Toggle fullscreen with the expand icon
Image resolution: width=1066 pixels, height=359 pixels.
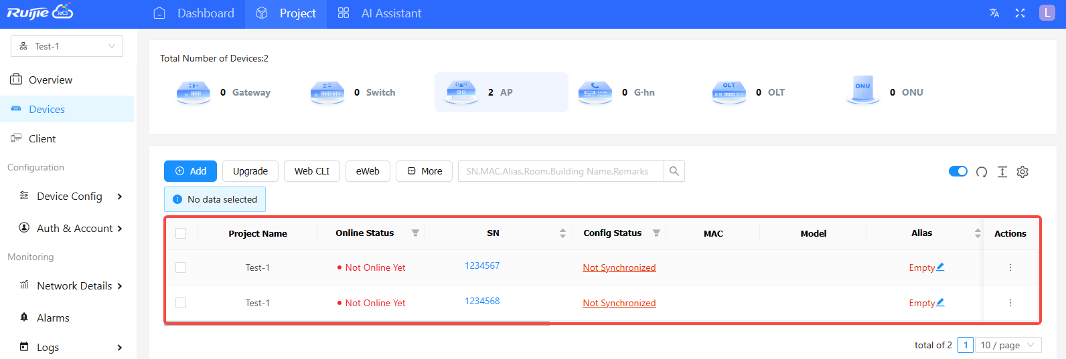pos(1020,13)
